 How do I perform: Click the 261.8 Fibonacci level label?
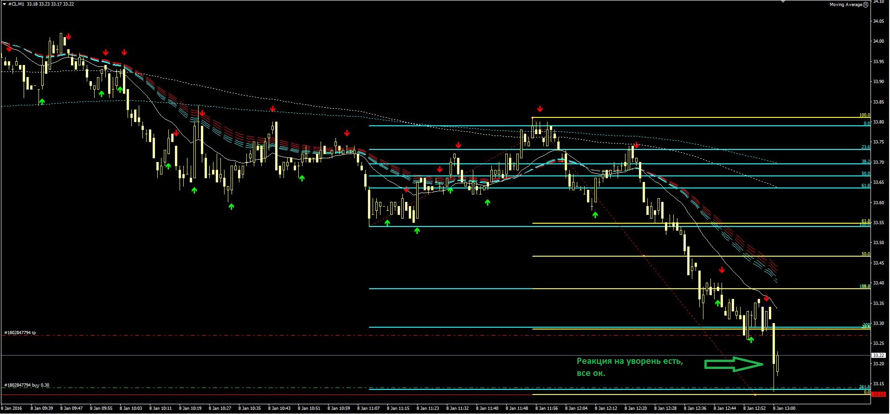point(864,387)
